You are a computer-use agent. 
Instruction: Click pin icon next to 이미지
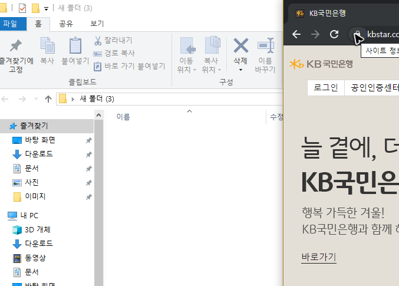pos(89,197)
